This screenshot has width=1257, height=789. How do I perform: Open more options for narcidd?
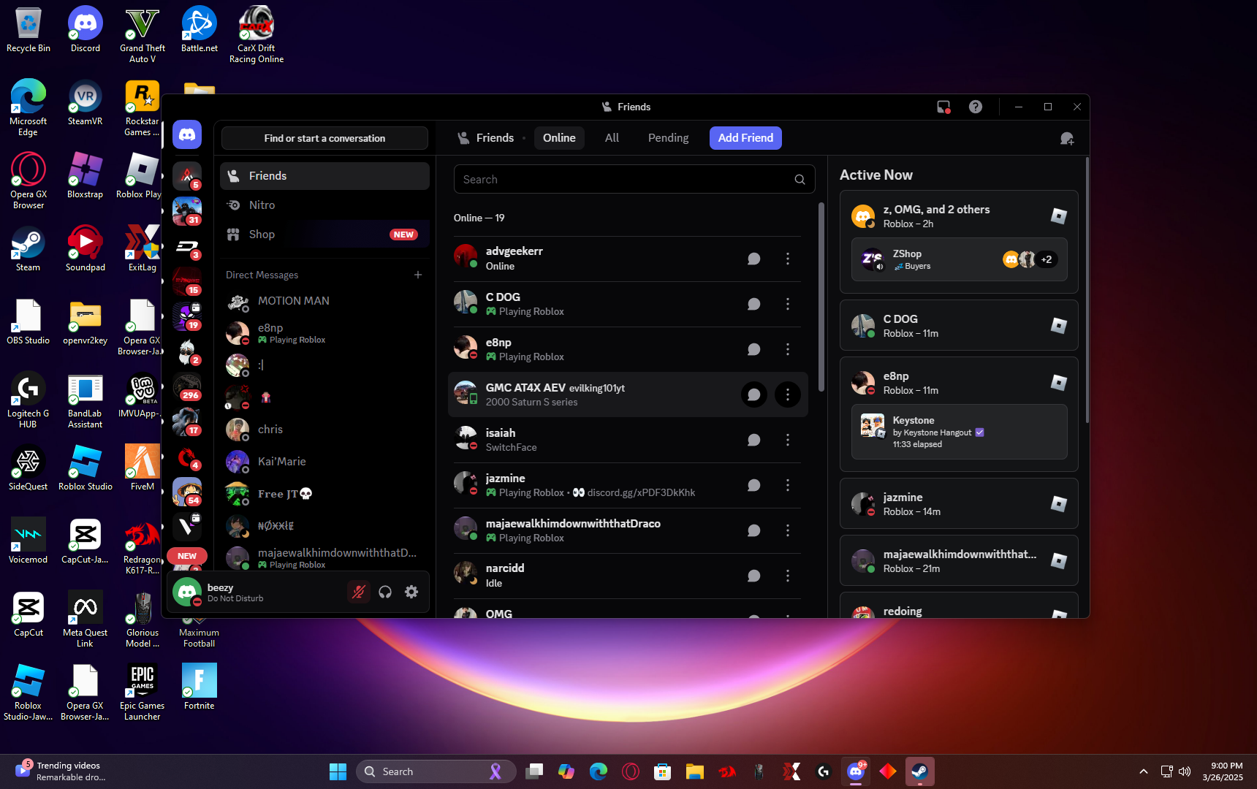point(788,576)
